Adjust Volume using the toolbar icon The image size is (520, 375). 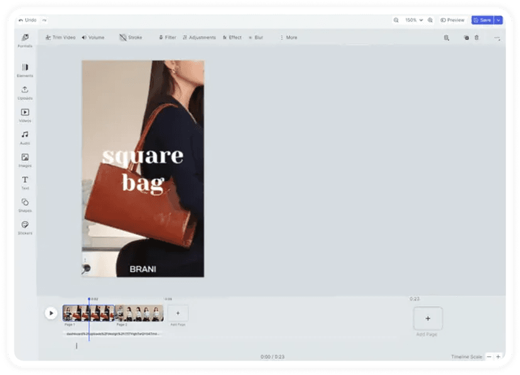pos(94,37)
